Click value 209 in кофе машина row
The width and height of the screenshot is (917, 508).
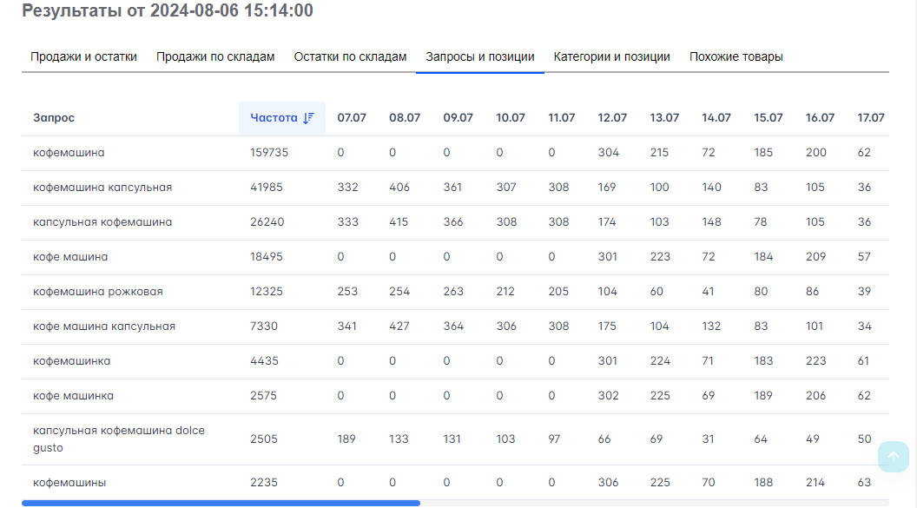815,257
